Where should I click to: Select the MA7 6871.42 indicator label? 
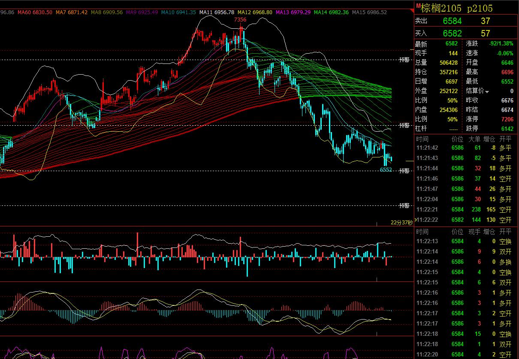coord(71,12)
